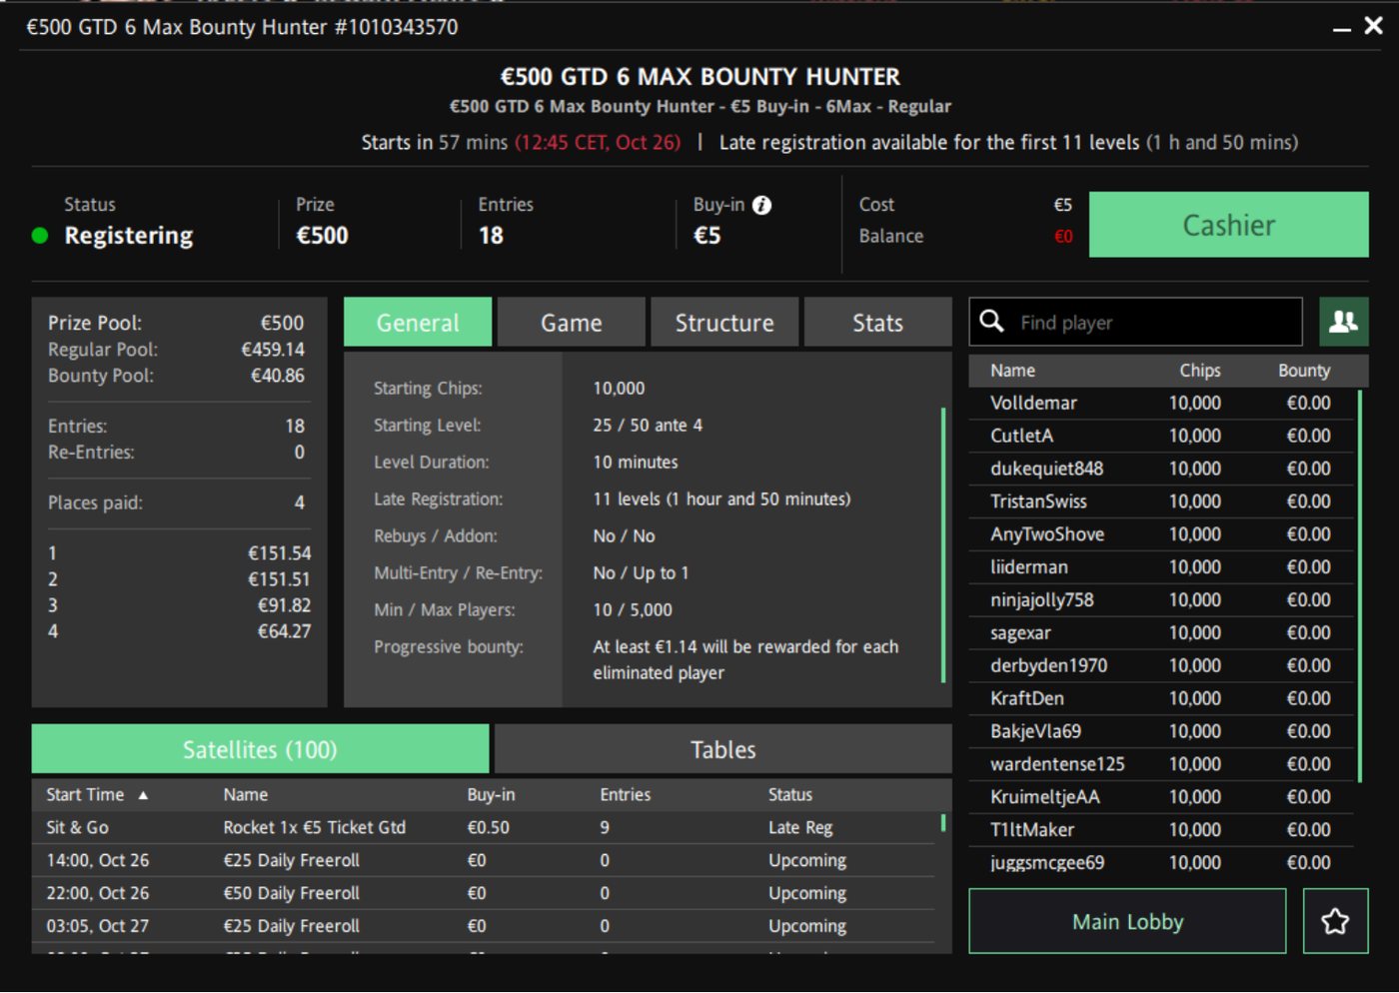Click the favorite star button

point(1335,921)
